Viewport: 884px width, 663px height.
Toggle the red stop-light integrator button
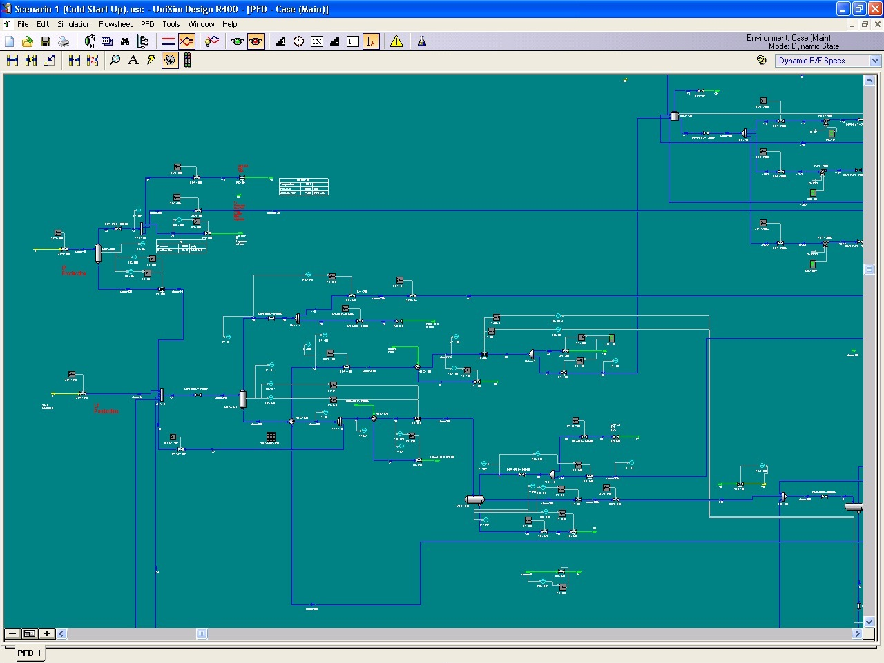pyautogui.click(x=256, y=41)
